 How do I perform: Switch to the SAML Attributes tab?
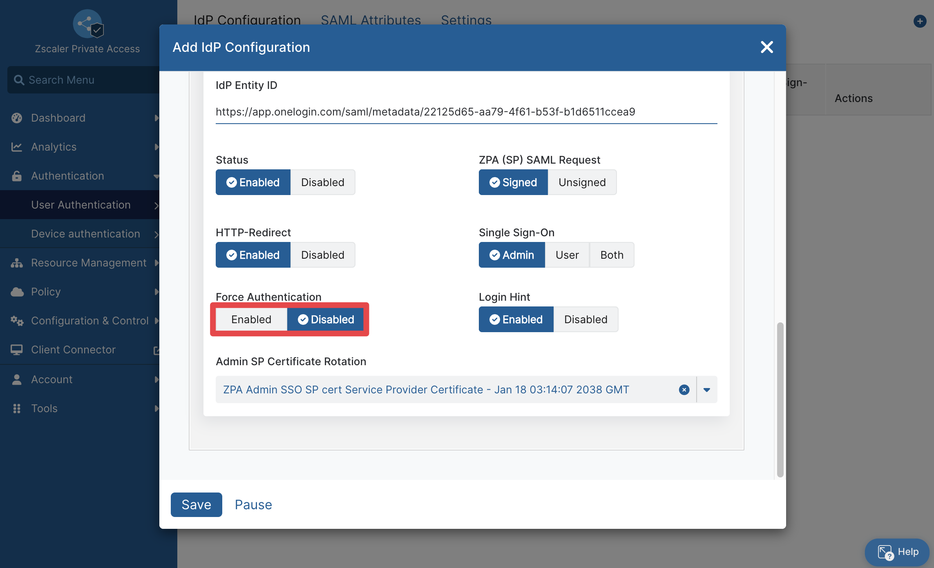[371, 20]
